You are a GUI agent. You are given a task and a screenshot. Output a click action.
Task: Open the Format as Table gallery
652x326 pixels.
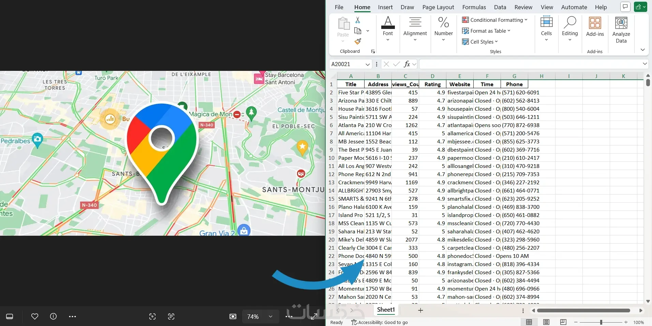pos(486,31)
